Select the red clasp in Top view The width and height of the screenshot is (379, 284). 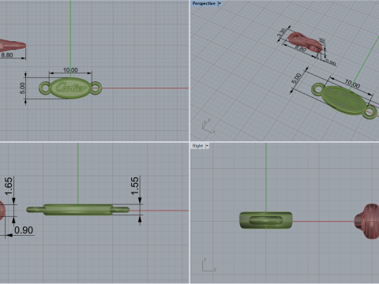pos(13,46)
